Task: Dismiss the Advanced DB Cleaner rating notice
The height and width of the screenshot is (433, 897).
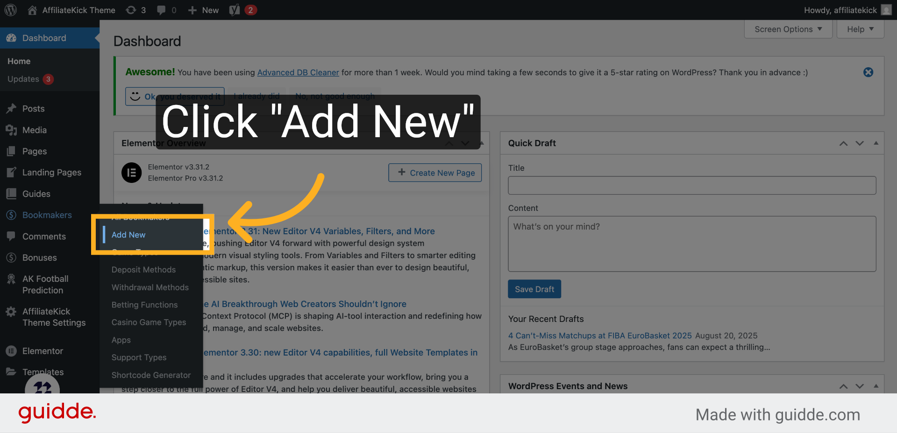Action: tap(869, 72)
